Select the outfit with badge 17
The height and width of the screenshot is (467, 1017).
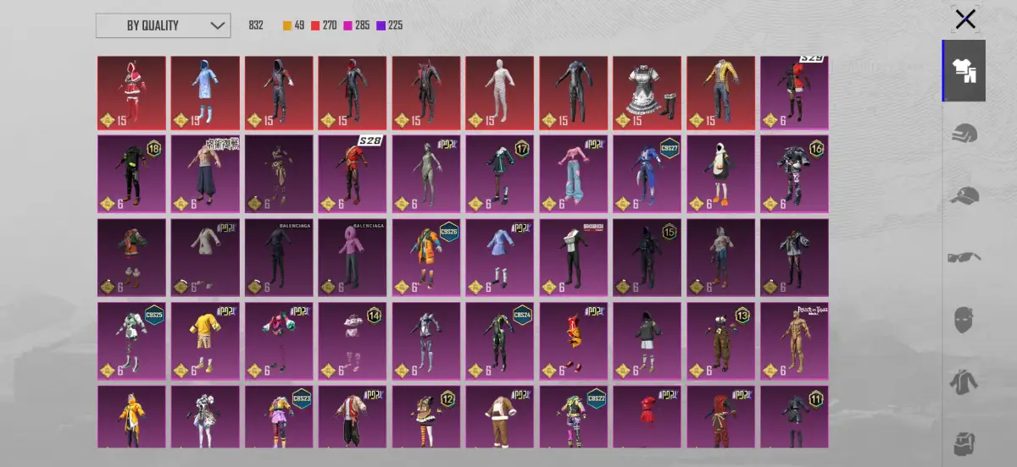point(500,173)
